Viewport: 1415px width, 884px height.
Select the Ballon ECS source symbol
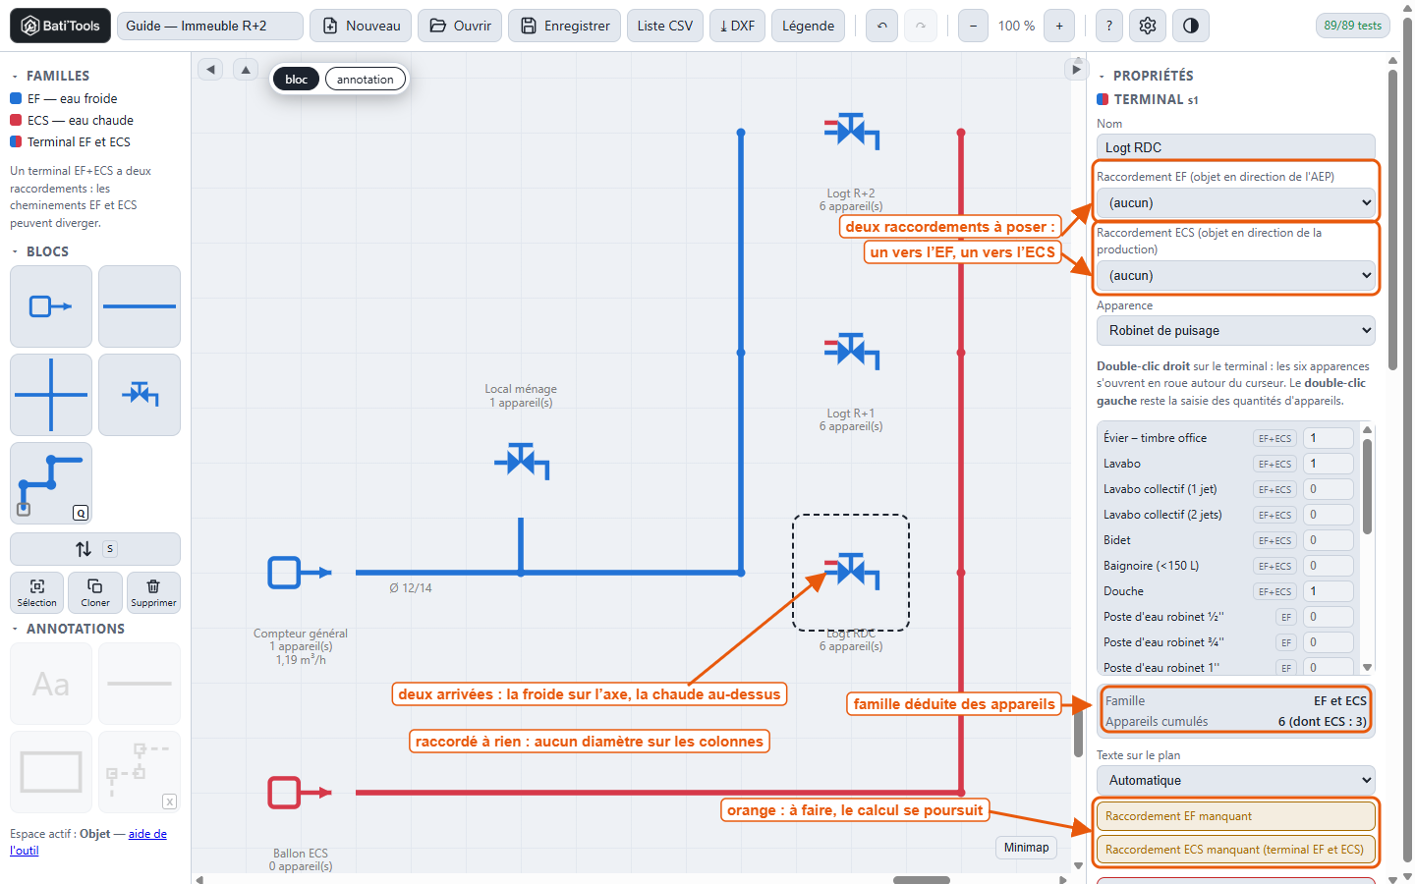pos(300,793)
